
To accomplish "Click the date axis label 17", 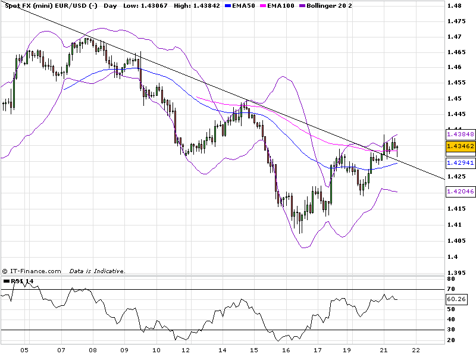I will pyautogui.click(x=318, y=350).
